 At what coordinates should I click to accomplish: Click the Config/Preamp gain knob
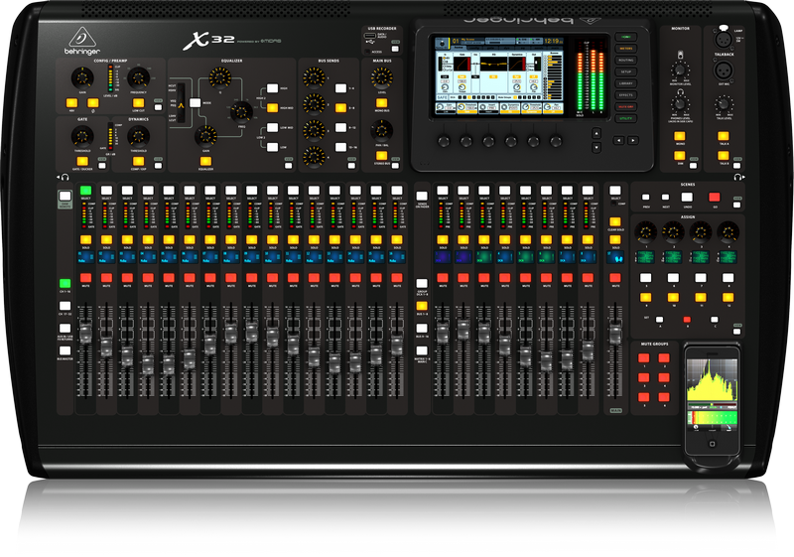82,78
